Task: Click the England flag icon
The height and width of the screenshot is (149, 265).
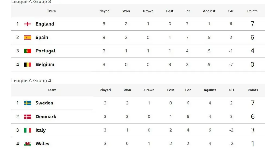Action: tap(27, 24)
